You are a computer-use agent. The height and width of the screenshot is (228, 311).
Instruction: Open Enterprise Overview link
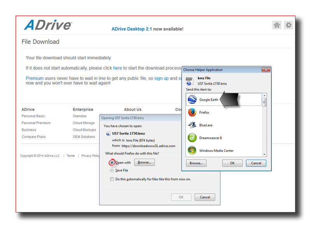click(x=80, y=116)
